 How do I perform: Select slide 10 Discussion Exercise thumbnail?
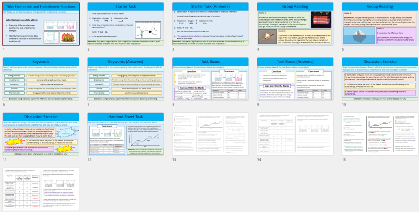click(x=380, y=79)
